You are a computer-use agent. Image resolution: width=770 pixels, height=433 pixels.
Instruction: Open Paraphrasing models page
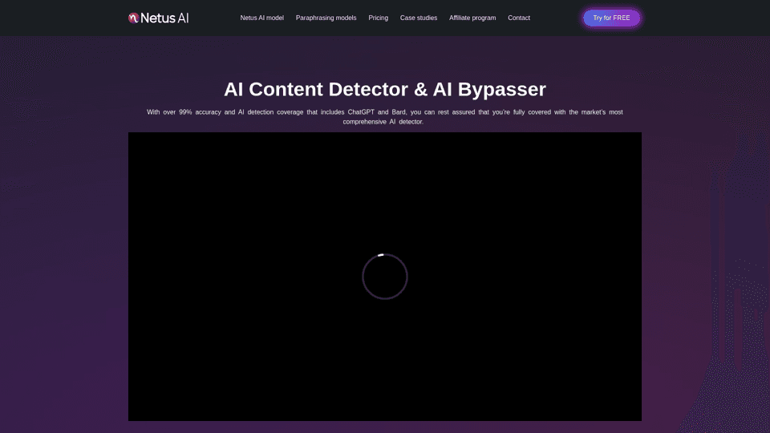326,18
